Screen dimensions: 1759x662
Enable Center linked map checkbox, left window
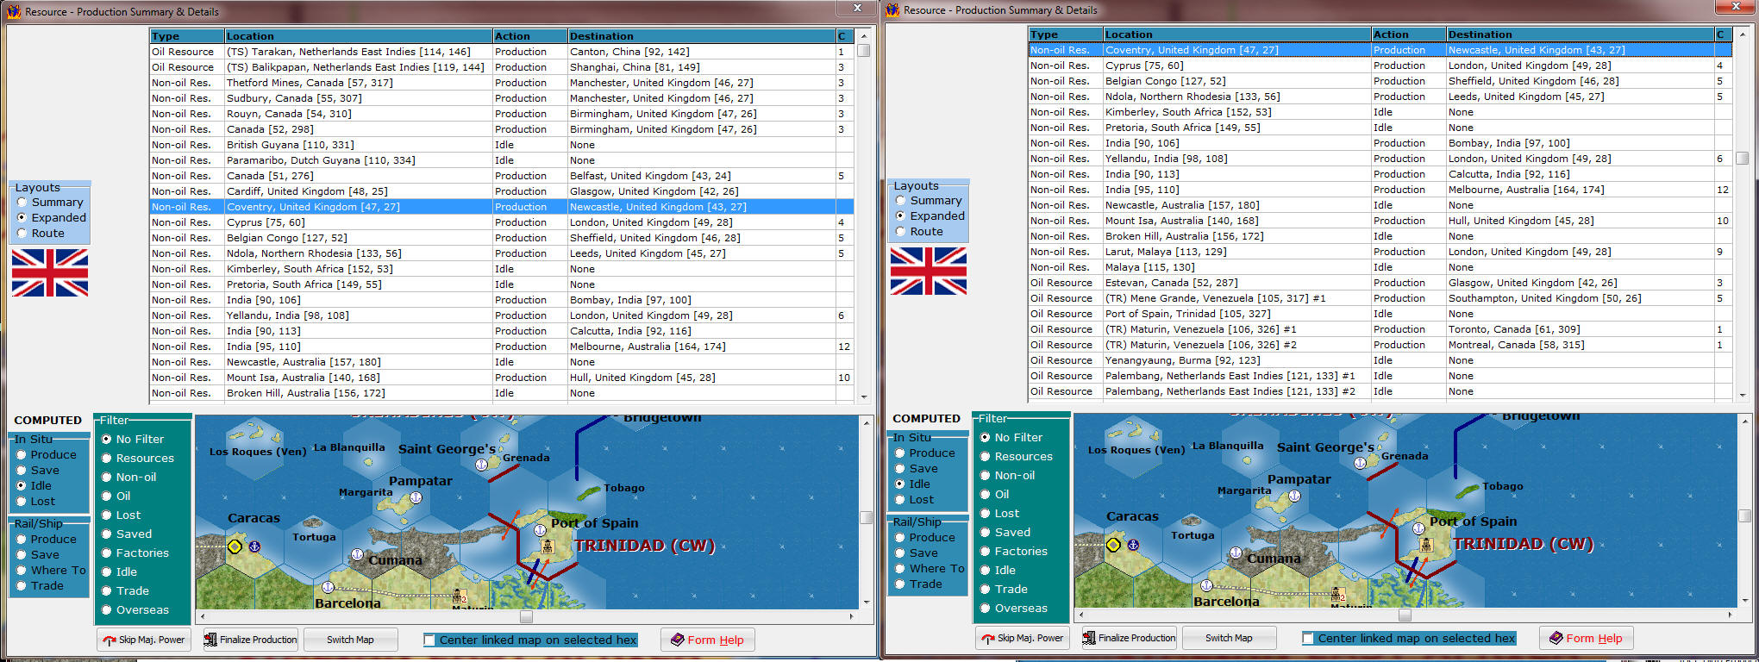click(x=429, y=640)
